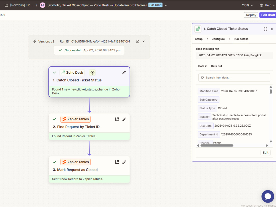Screen dimensions: 276x207
Task: Click the Run ID text
Action: click(95, 41)
